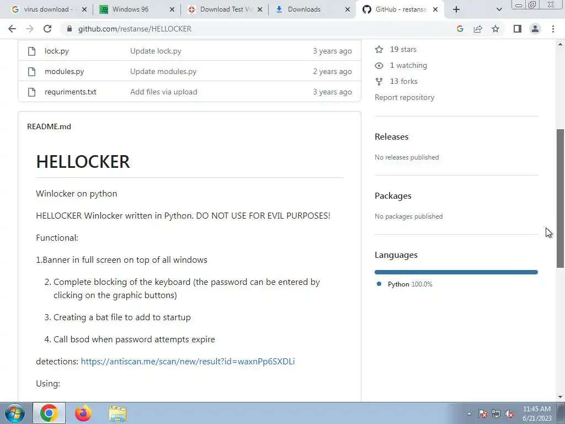The width and height of the screenshot is (565, 424).
Task: Open the Chrome three-dot menu
Action: [553, 29]
